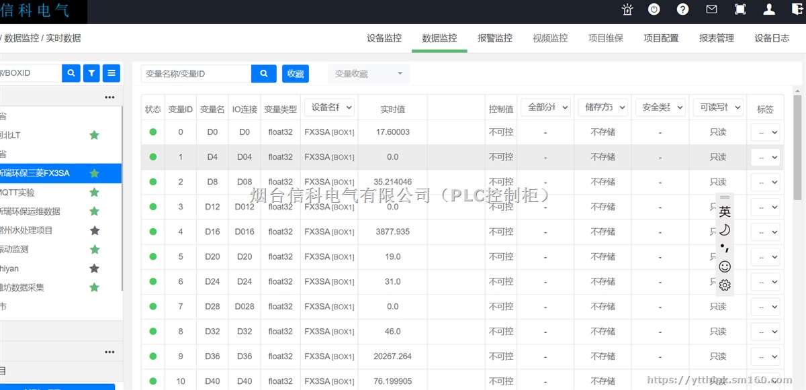This screenshot has width=806, height=390.
Task: Click 数据监控 in the breadcrumb
Action: pyautogui.click(x=21, y=38)
